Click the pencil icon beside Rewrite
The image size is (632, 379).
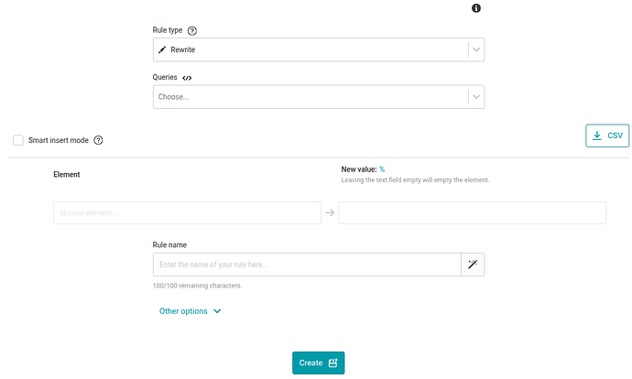click(162, 49)
